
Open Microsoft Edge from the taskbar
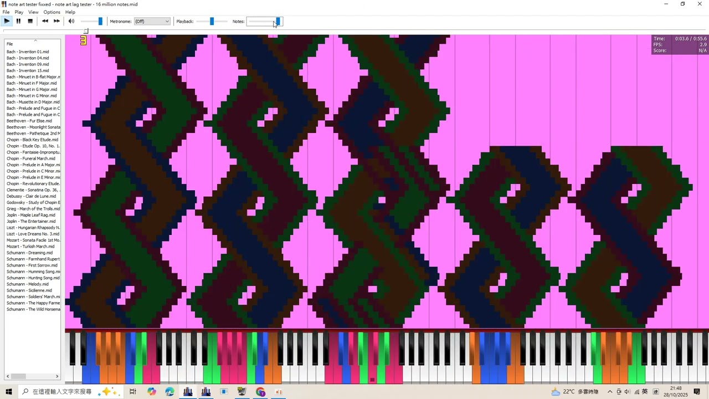coord(169,392)
